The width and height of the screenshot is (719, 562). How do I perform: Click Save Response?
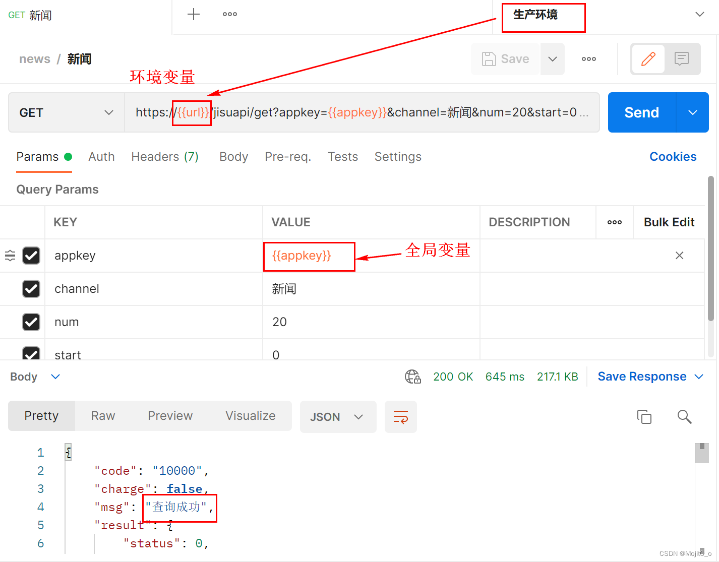[x=642, y=377]
